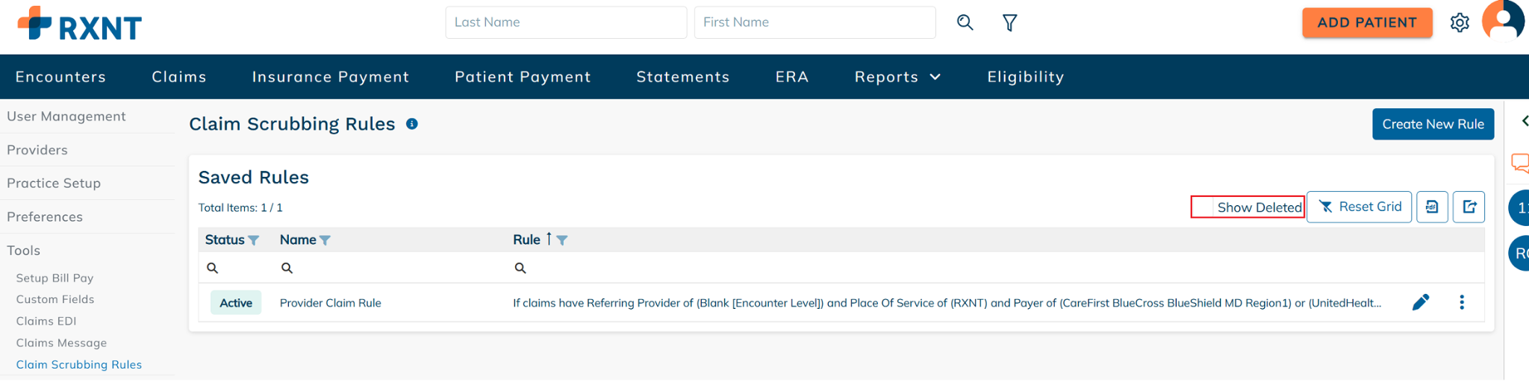Collapse the right side panel chevron
This screenshot has width=1529, height=382.
1524,121
